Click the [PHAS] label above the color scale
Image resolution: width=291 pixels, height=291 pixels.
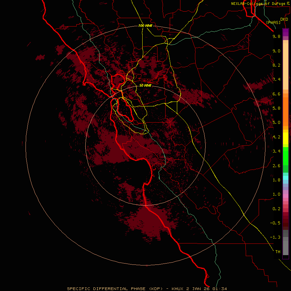point(273,23)
